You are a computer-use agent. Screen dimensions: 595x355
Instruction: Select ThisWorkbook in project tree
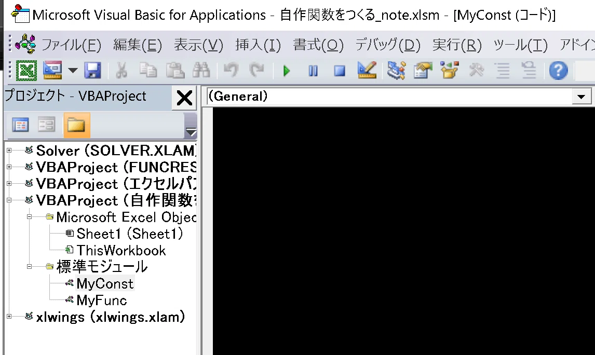[x=121, y=250]
